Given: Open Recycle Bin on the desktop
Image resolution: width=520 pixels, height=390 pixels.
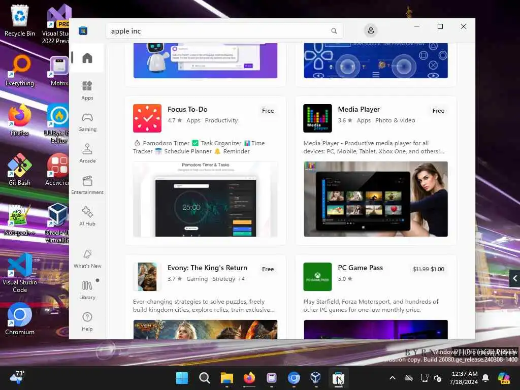Looking at the screenshot, I should pyautogui.click(x=20, y=20).
